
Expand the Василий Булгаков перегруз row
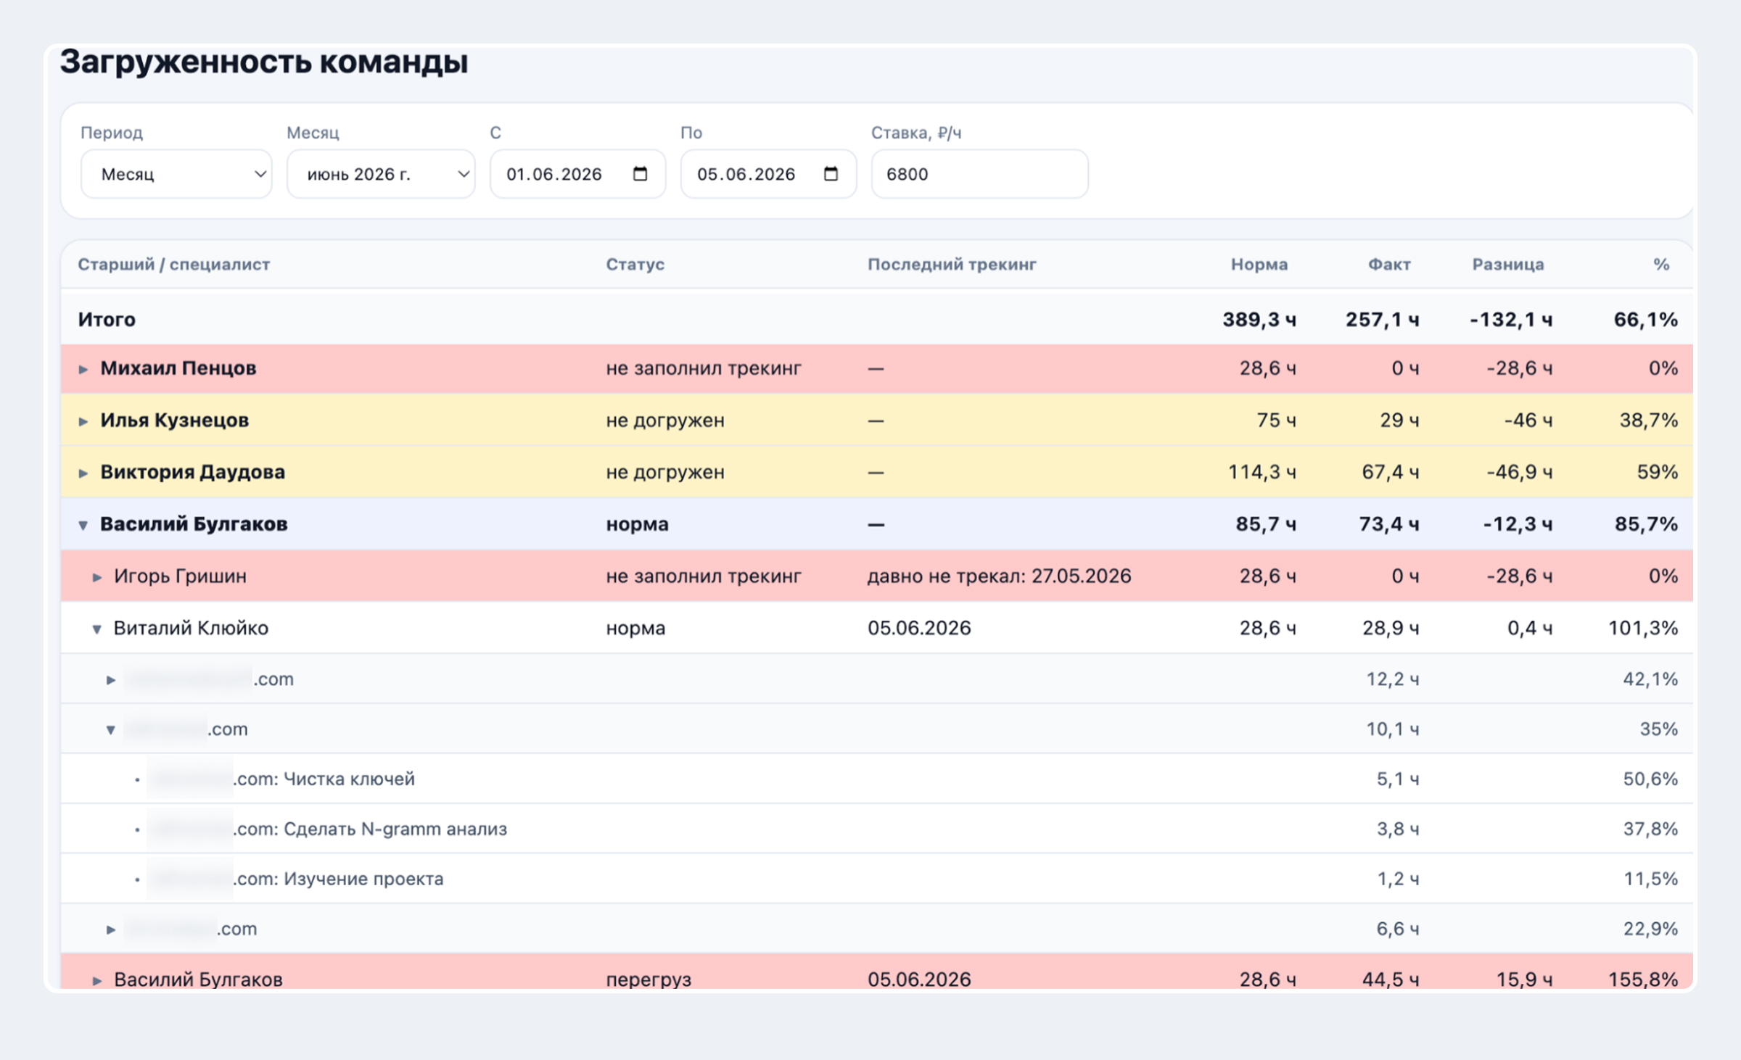coord(96,981)
